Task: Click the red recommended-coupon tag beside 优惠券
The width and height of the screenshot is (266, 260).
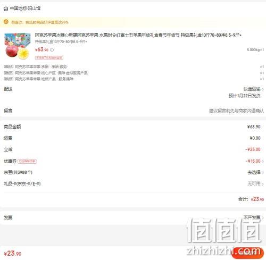Action: 27,161
